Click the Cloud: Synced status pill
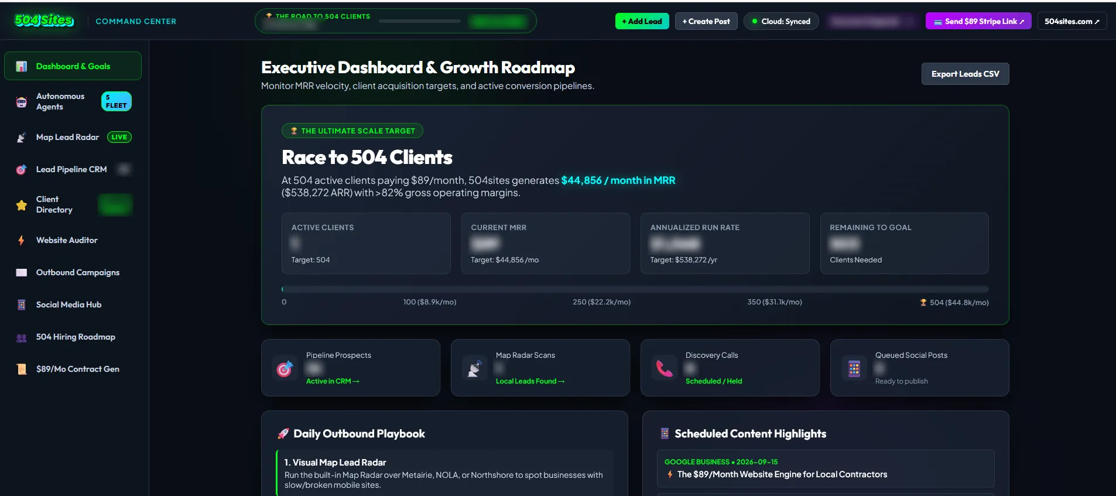1116x496 pixels. (781, 21)
